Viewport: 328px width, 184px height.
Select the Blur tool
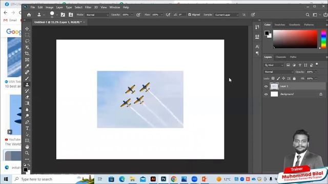click(27, 109)
